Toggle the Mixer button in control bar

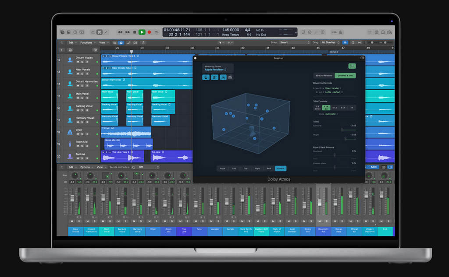coord(100,32)
